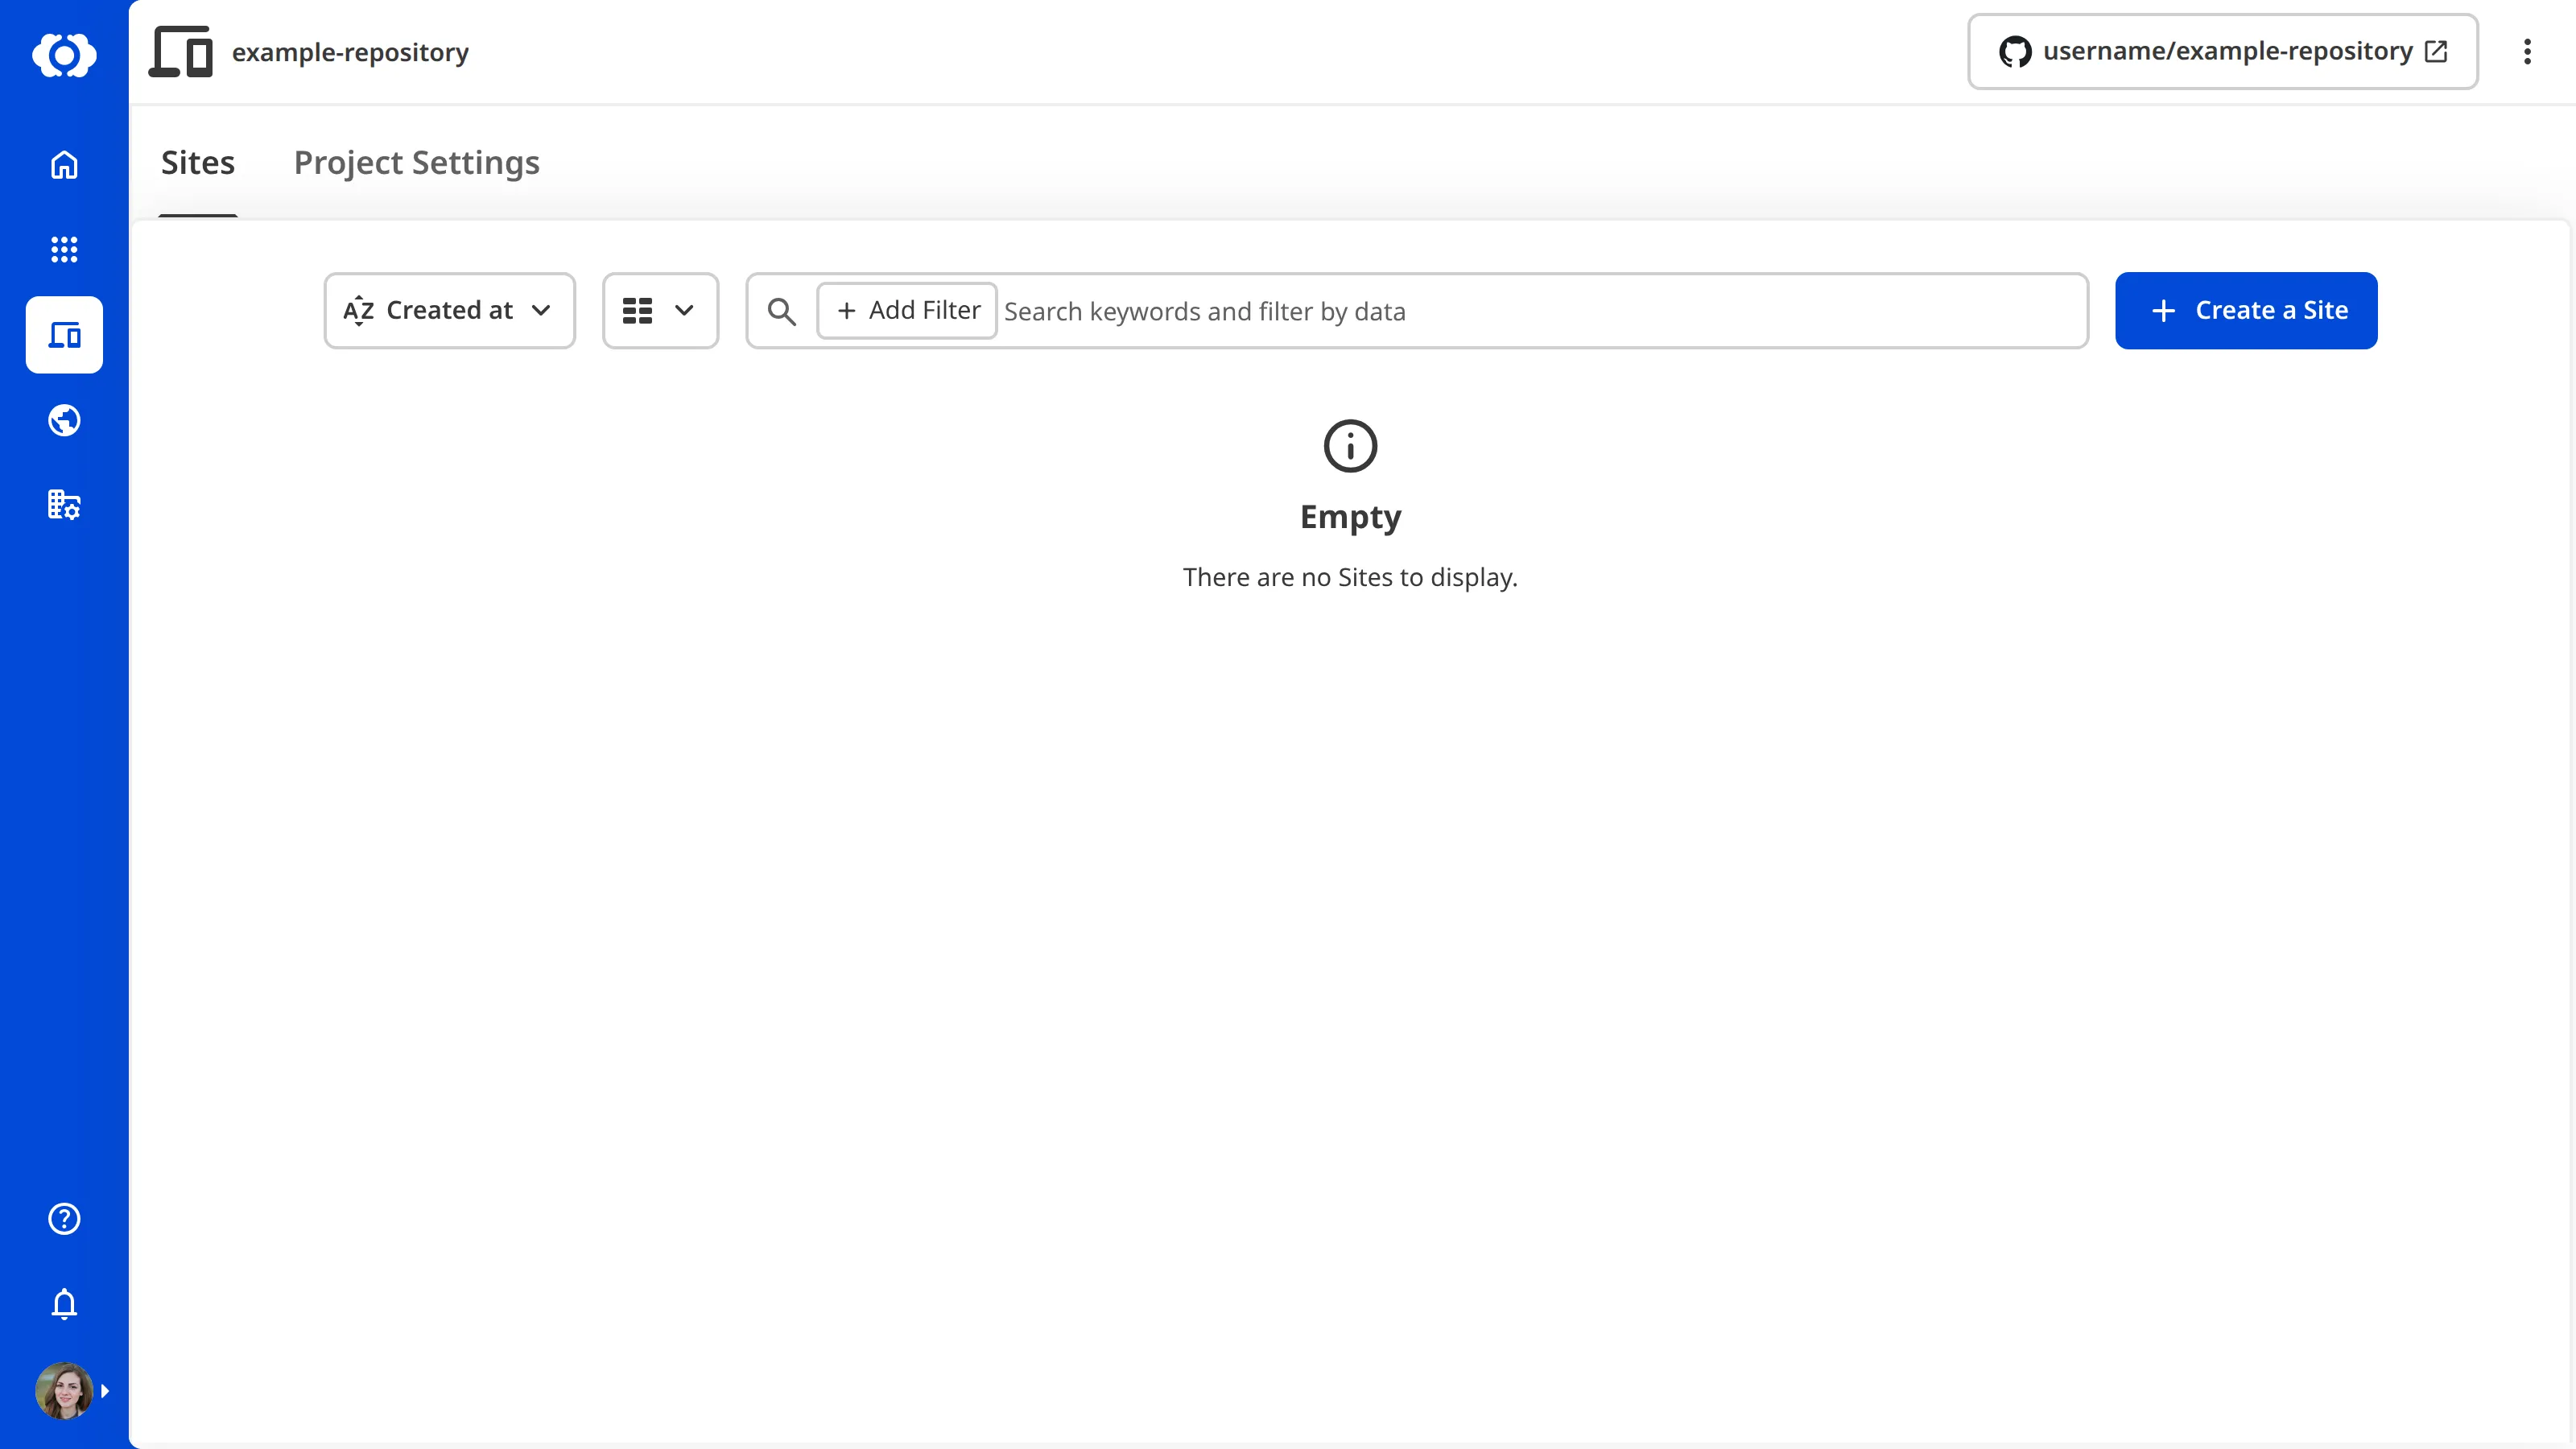Select the Sites devices icon in the sidebar
The image size is (2576, 1449).
pyautogui.click(x=64, y=335)
